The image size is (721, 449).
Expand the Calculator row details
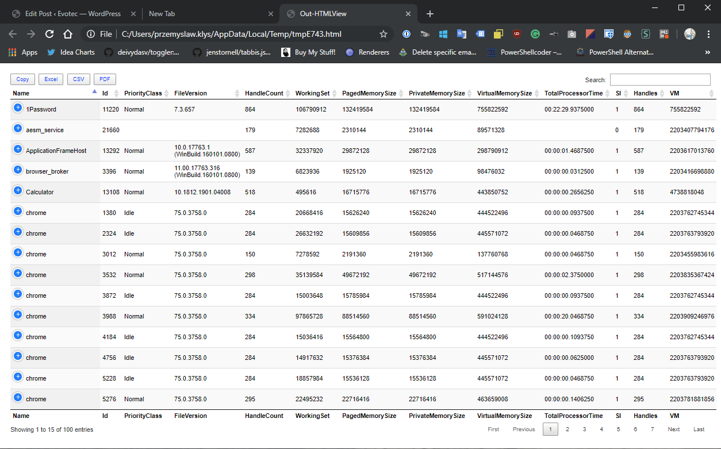point(18,191)
